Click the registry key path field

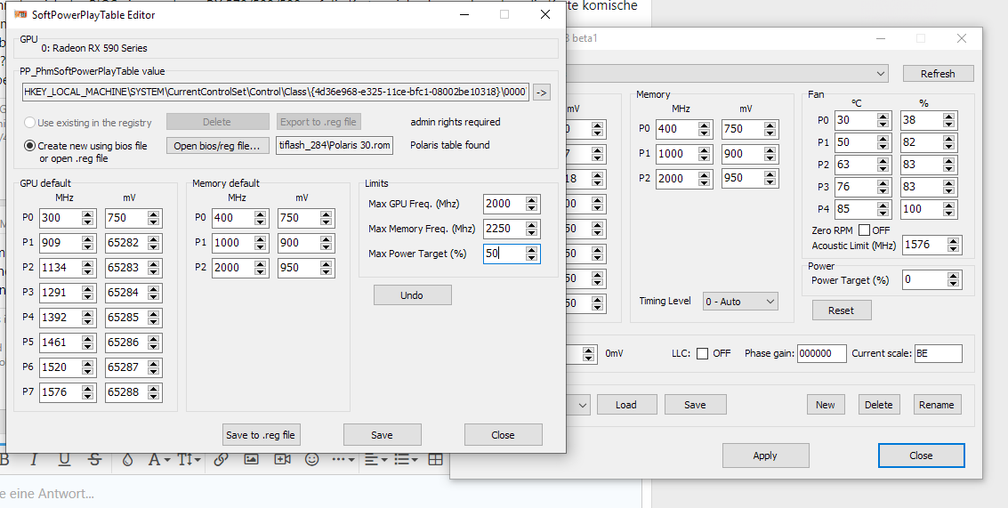point(275,93)
